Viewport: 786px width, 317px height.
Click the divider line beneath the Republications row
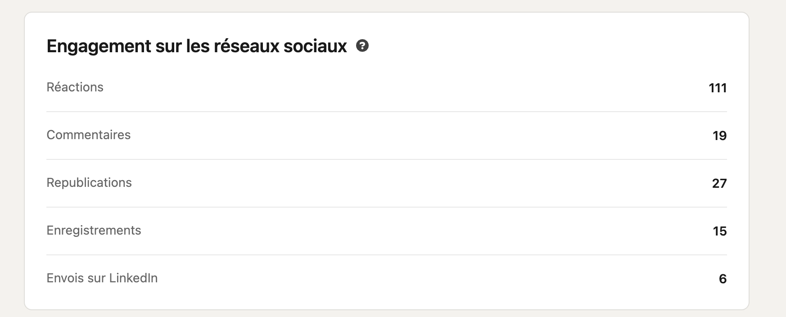[x=386, y=207]
